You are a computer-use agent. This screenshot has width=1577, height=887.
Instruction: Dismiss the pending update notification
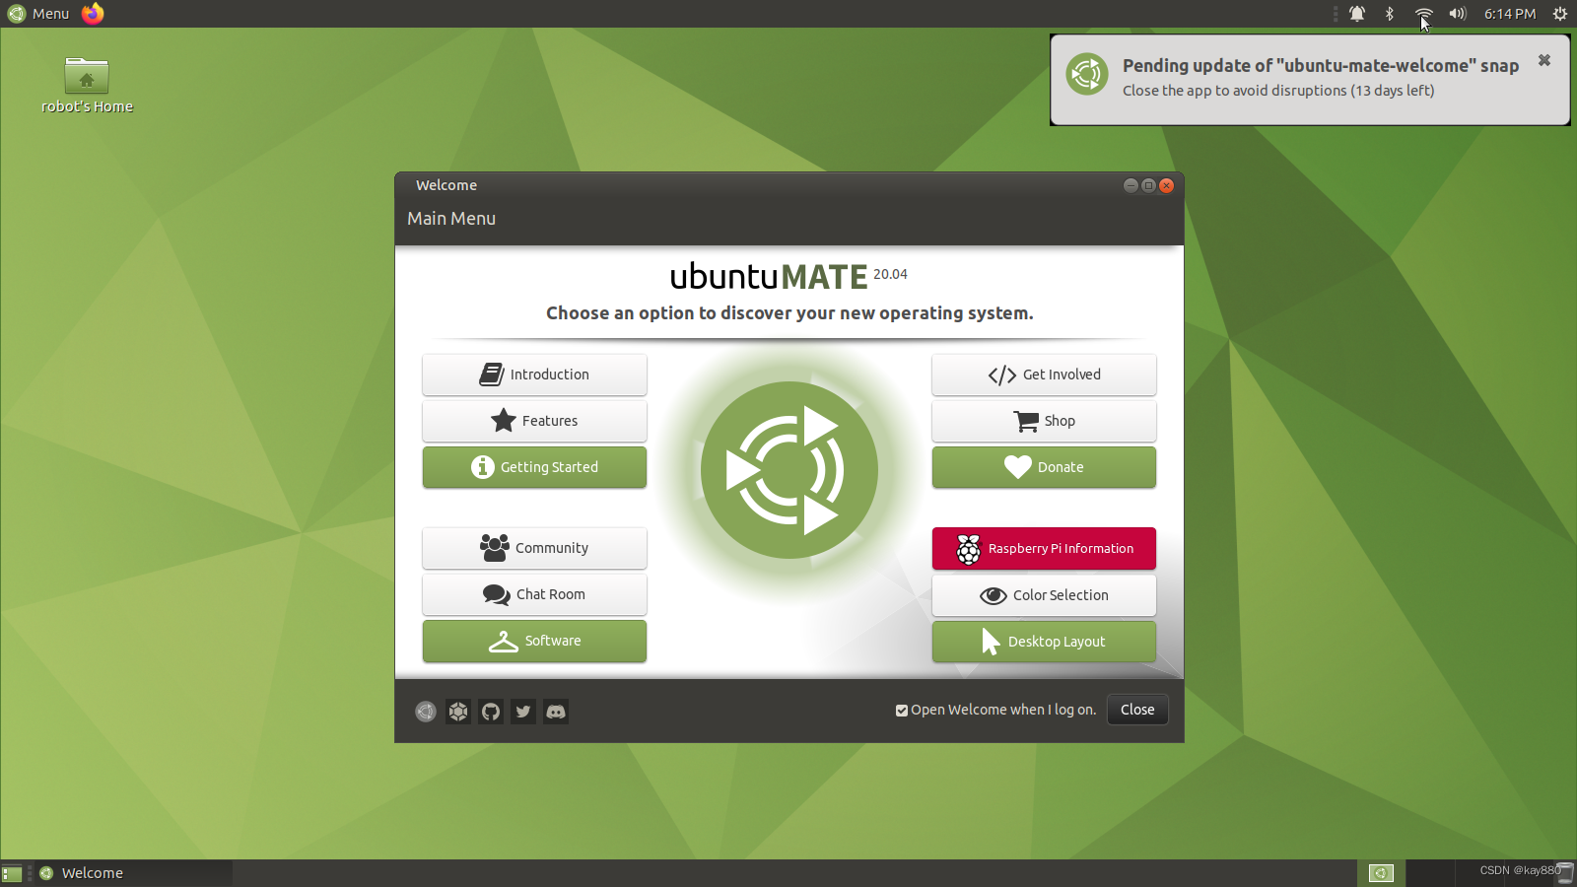[1544, 60]
